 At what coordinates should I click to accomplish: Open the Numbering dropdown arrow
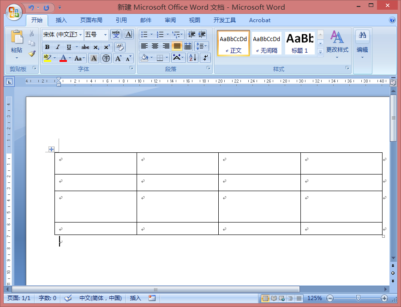pos(168,34)
